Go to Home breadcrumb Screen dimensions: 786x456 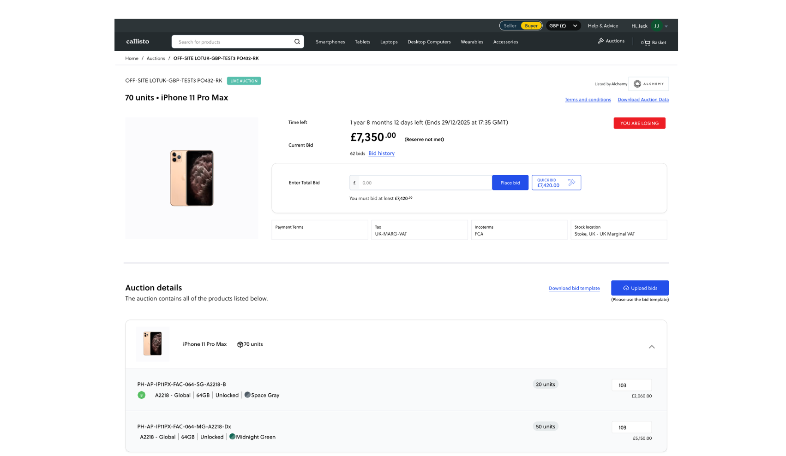[132, 58]
